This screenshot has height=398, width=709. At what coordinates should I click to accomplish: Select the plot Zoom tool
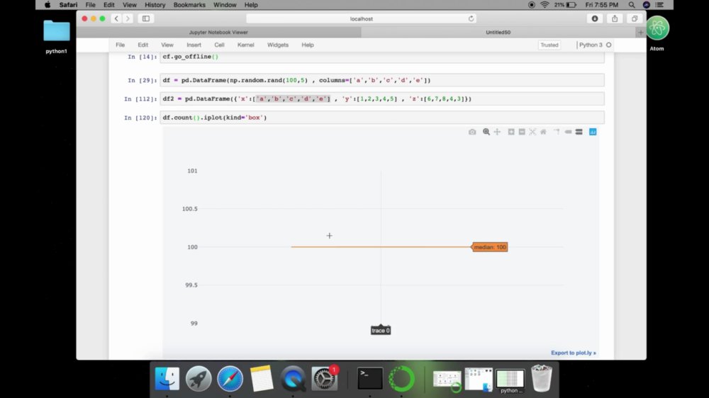pos(486,132)
